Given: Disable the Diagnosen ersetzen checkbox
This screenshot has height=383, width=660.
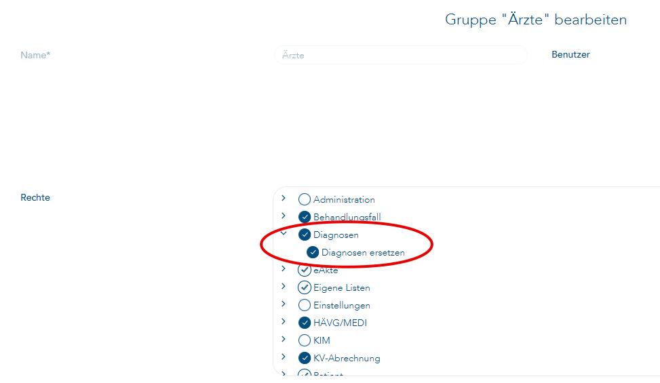Looking at the screenshot, I should click(x=313, y=253).
